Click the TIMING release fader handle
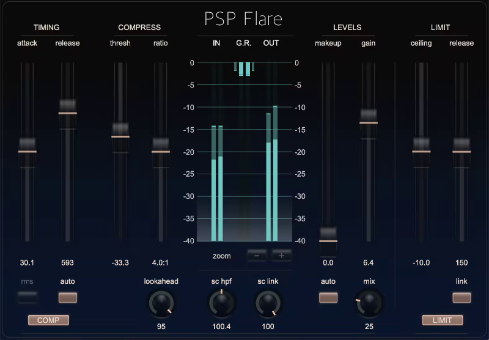The width and height of the screenshot is (489, 340). [x=67, y=114]
